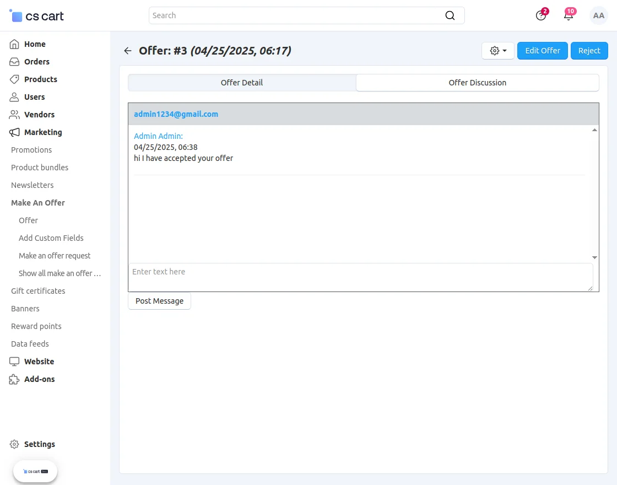Expand the Website sidebar section
617x485 pixels.
point(39,362)
